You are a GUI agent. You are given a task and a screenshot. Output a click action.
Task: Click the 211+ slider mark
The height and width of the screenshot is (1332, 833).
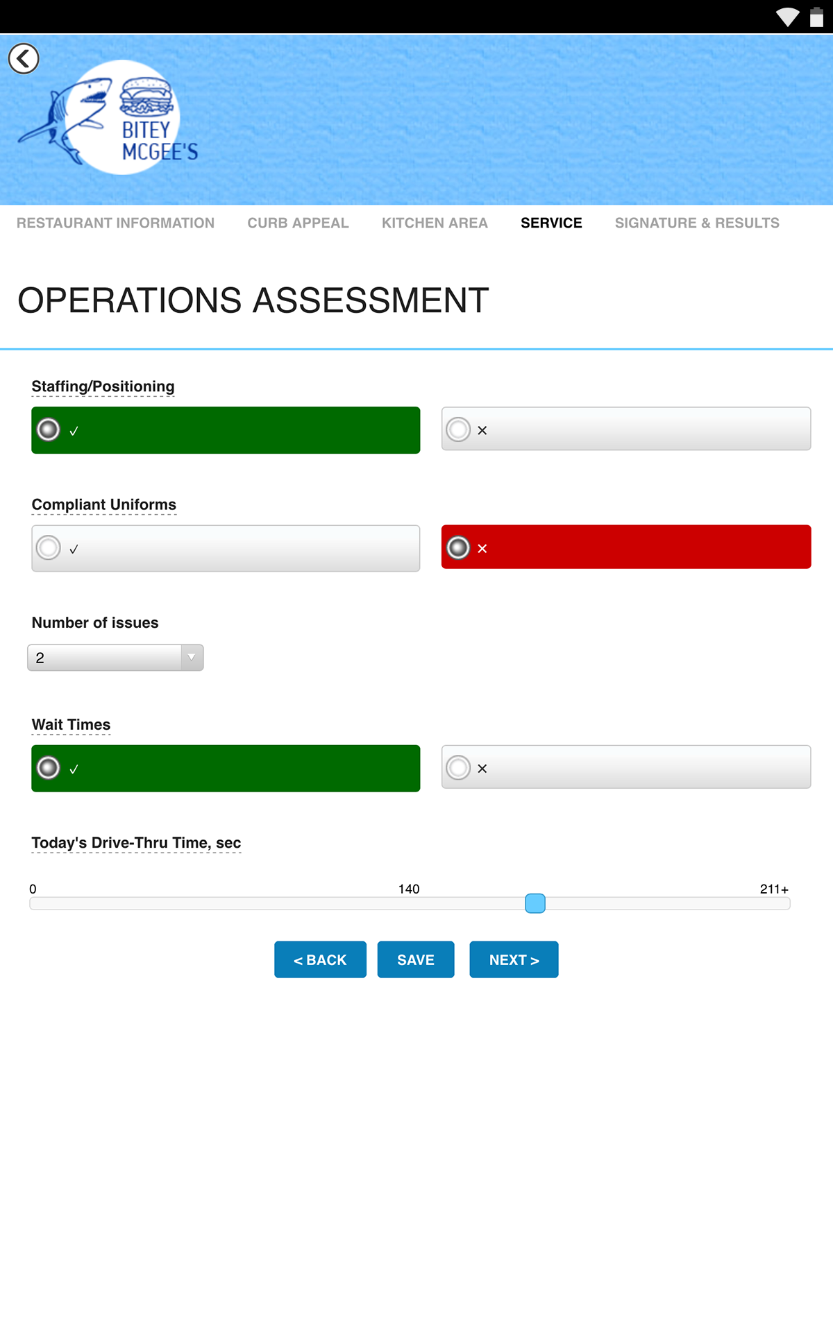click(x=774, y=889)
